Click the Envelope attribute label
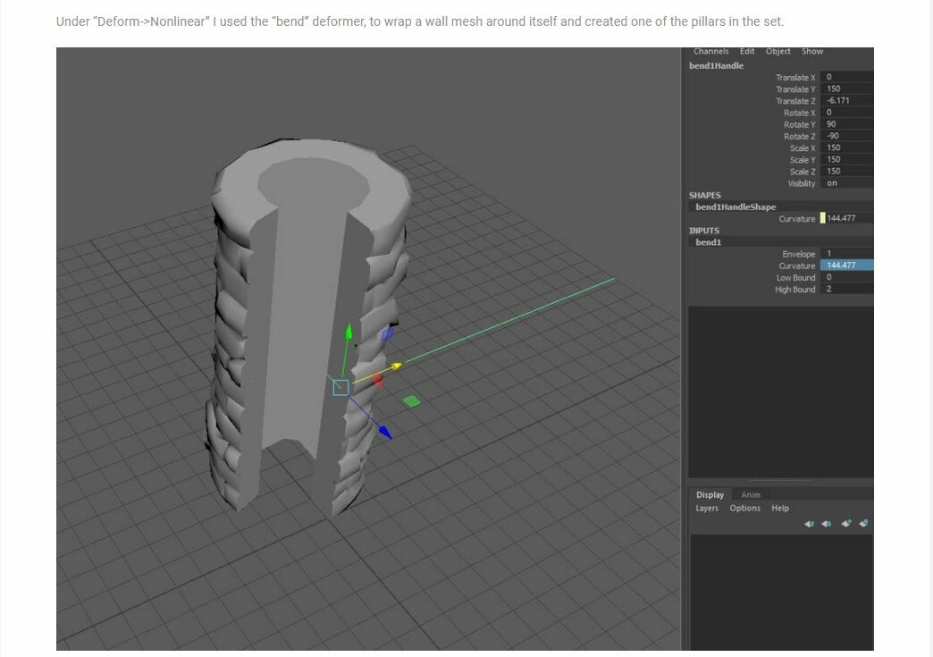The height and width of the screenshot is (657, 933). 799,254
